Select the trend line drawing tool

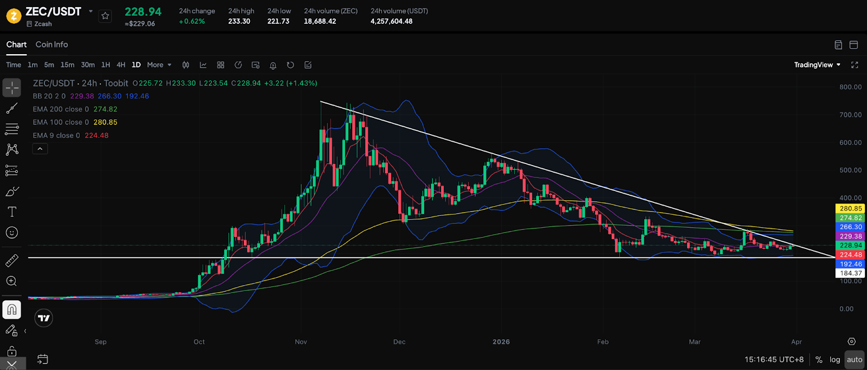pos(12,108)
